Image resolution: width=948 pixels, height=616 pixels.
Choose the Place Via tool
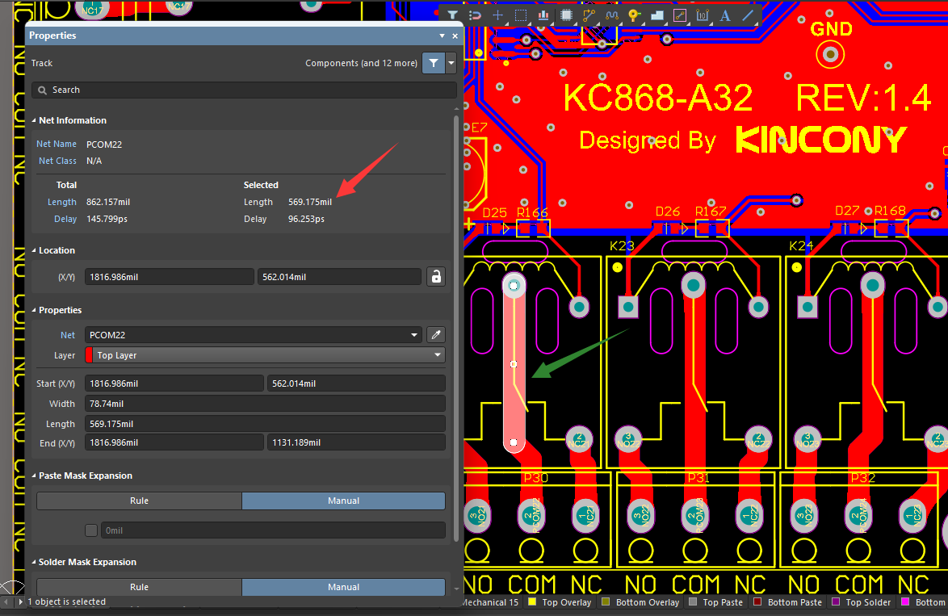(635, 15)
